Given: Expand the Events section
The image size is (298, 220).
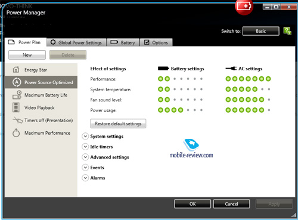Looking at the screenshot, I should click(x=85, y=168).
